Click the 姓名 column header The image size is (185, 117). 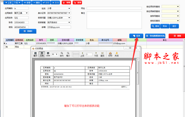click(92, 40)
